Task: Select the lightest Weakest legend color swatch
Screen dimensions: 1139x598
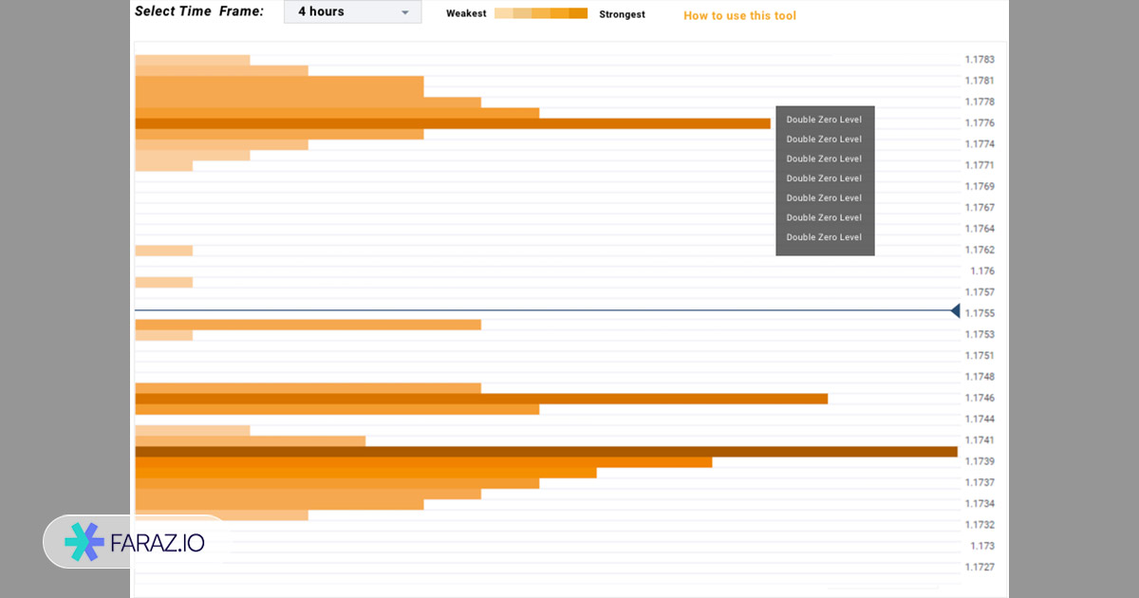Action: pos(504,13)
